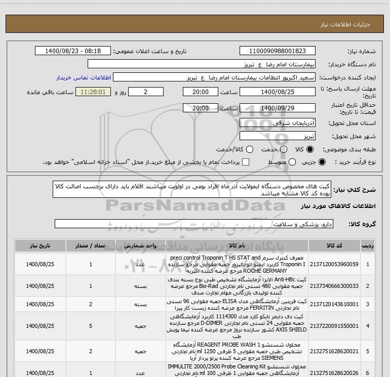Click the buyer name field بیمارستان امام رضا

(202, 64)
